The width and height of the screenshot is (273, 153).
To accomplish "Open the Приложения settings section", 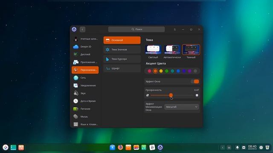I will click(85, 62).
